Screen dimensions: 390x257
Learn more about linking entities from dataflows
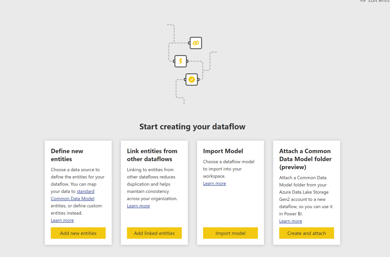(138, 206)
